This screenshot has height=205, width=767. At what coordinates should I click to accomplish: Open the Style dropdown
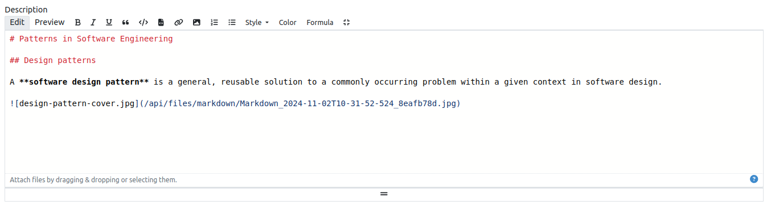[x=257, y=23]
